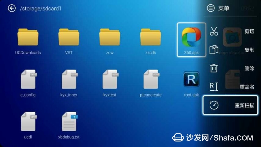Open the VST folder

[69, 37]
